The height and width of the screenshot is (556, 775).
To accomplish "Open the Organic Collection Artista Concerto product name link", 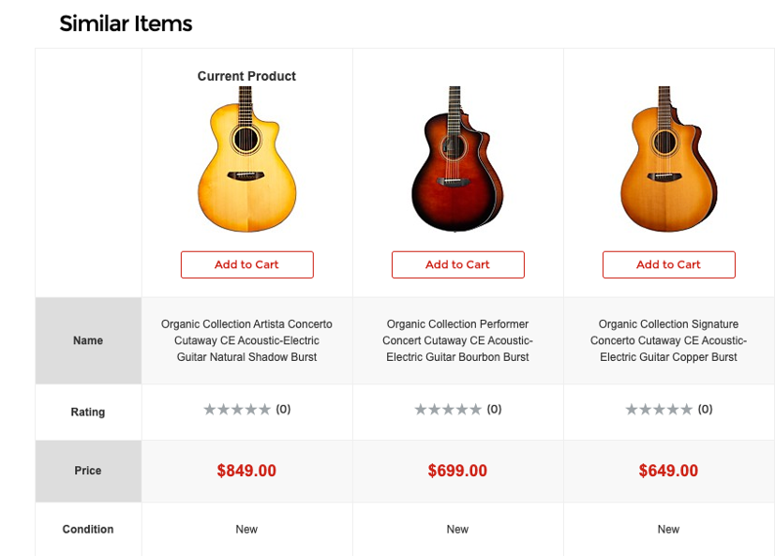I will [x=246, y=340].
